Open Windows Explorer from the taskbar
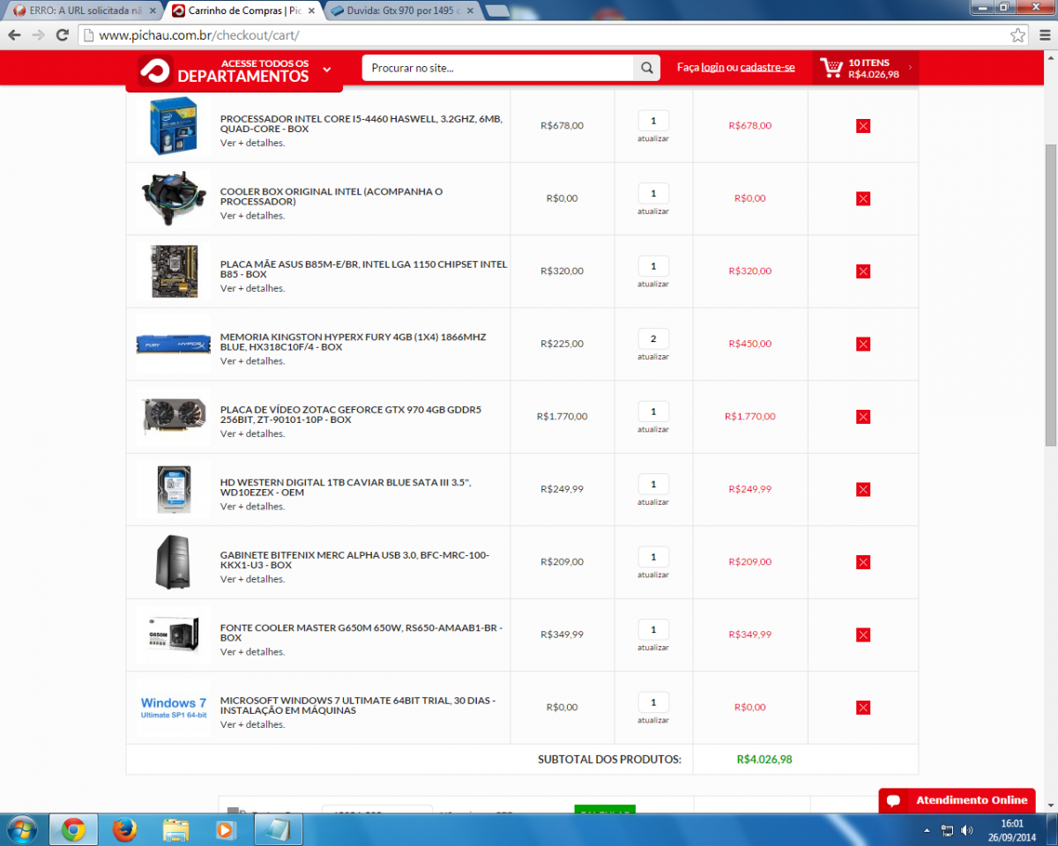This screenshot has height=846, width=1058. tap(175, 830)
